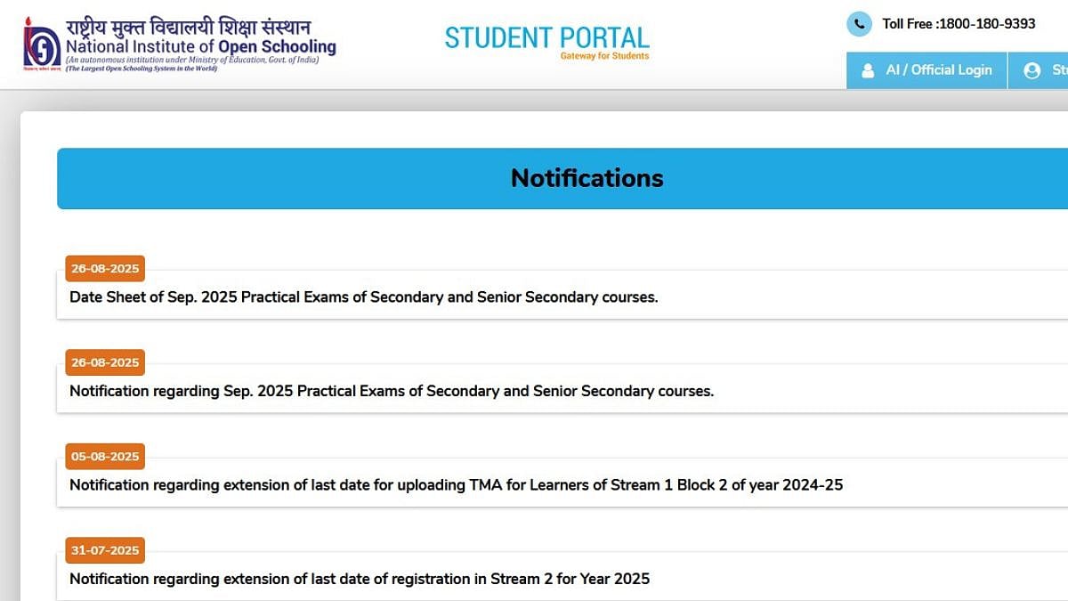
Task: Open Date Sheet of Sep. 2025 Practical Exams
Action: (363, 297)
